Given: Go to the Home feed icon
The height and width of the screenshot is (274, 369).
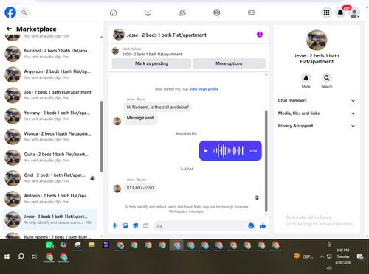Looking at the screenshot, I should [x=113, y=13].
